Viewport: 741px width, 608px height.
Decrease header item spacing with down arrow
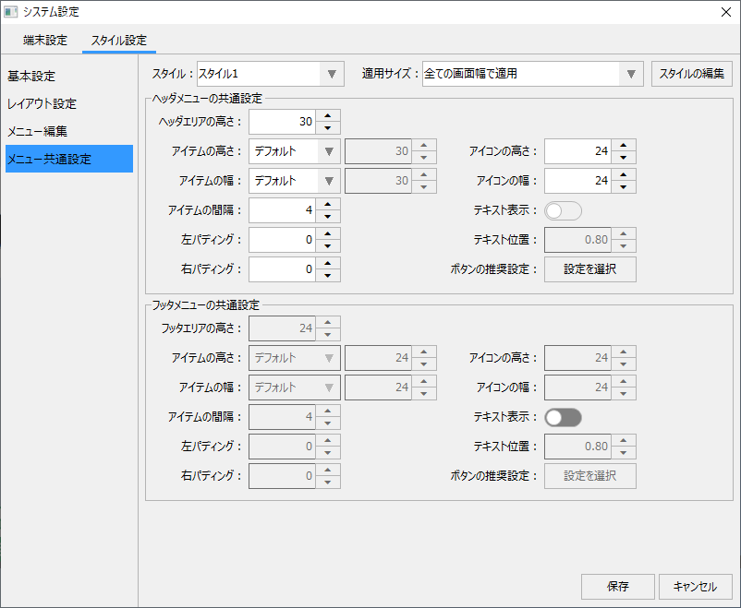328,217
